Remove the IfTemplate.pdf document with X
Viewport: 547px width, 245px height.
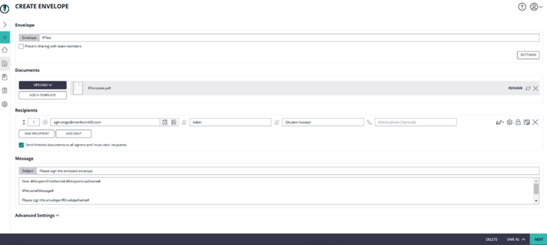click(535, 88)
